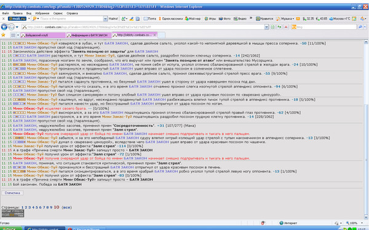Click the highlighter marker toolbar icon
Screen dimensions: 369x230
(x=132, y=18)
